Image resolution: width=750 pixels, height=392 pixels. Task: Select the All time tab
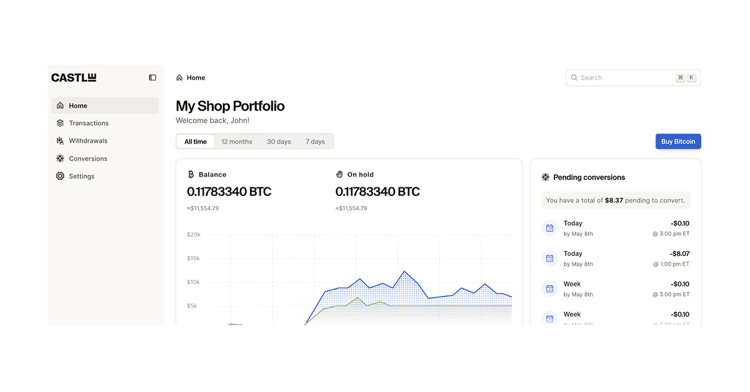pyautogui.click(x=196, y=142)
